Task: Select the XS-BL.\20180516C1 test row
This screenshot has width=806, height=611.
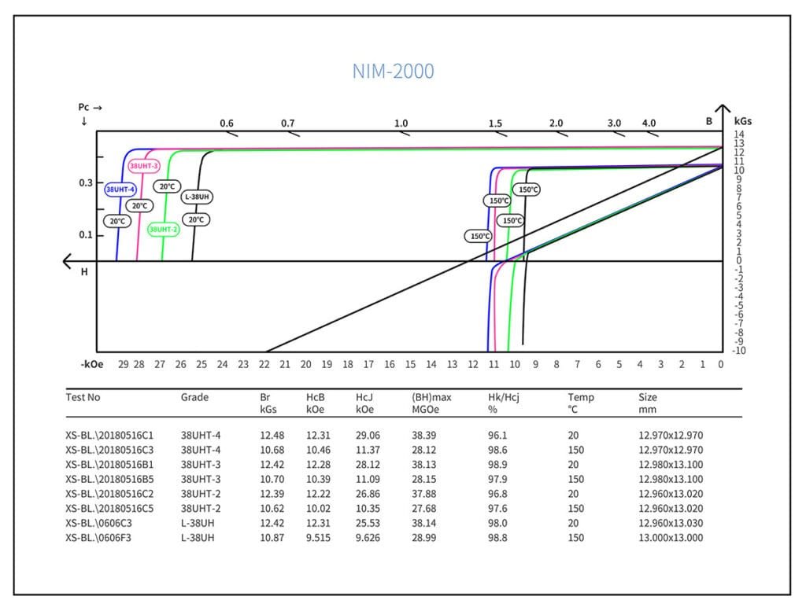Action: 109,435
